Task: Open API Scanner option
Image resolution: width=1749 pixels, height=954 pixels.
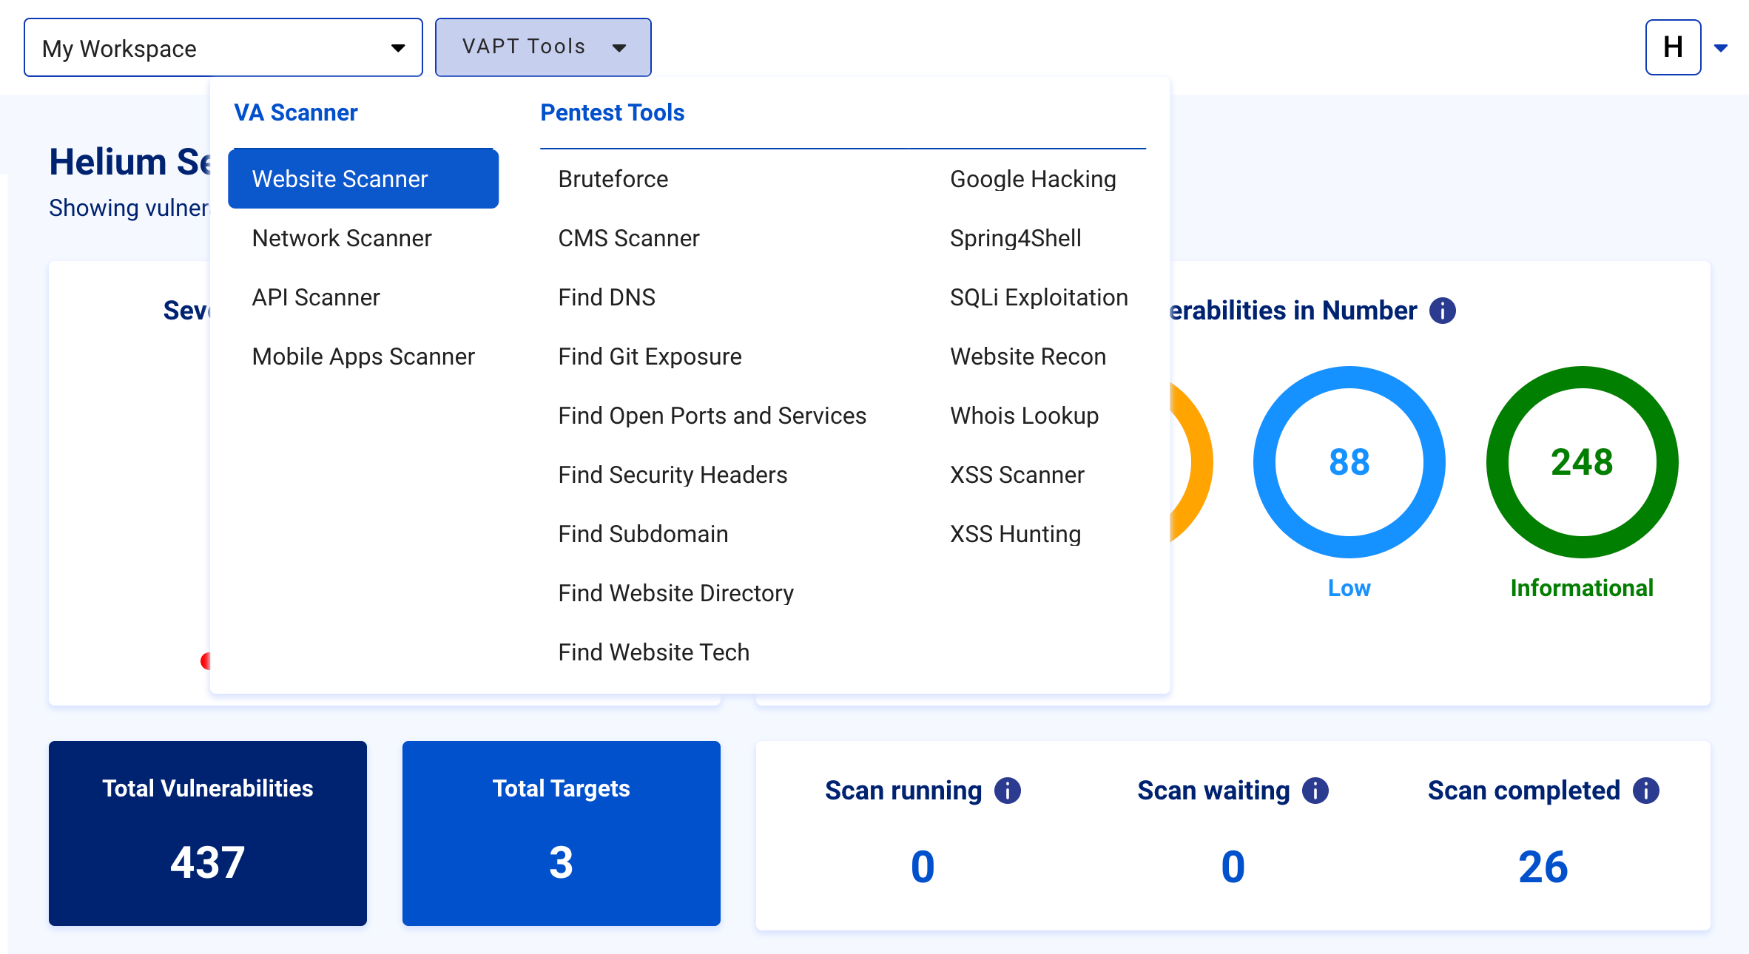Action: (x=315, y=297)
